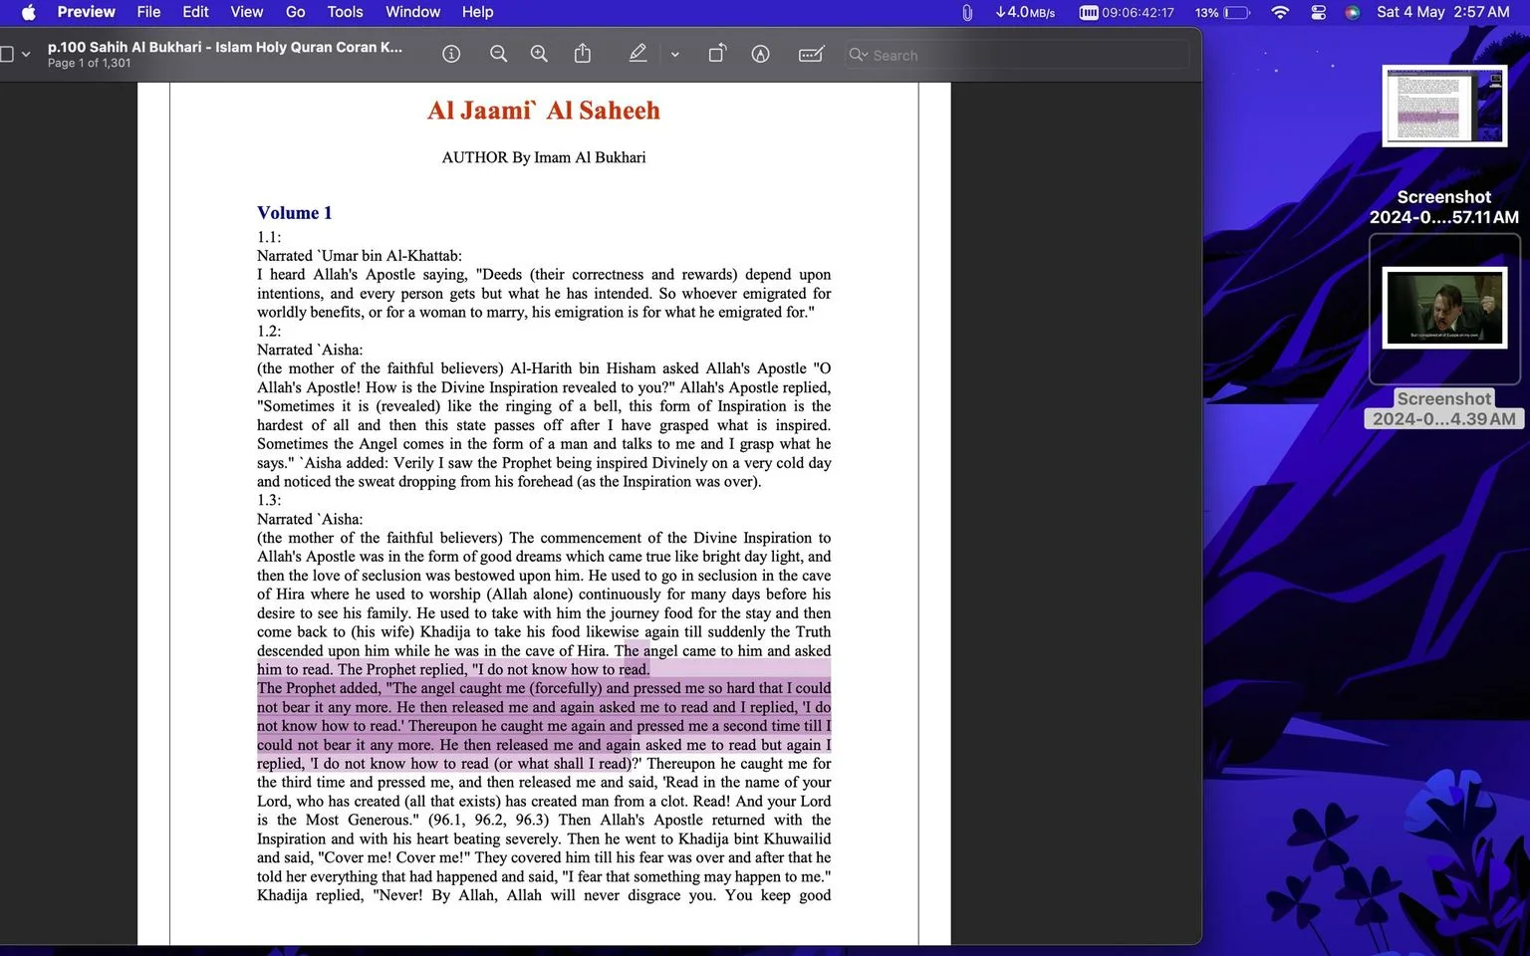Open the View menu

pyautogui.click(x=246, y=12)
